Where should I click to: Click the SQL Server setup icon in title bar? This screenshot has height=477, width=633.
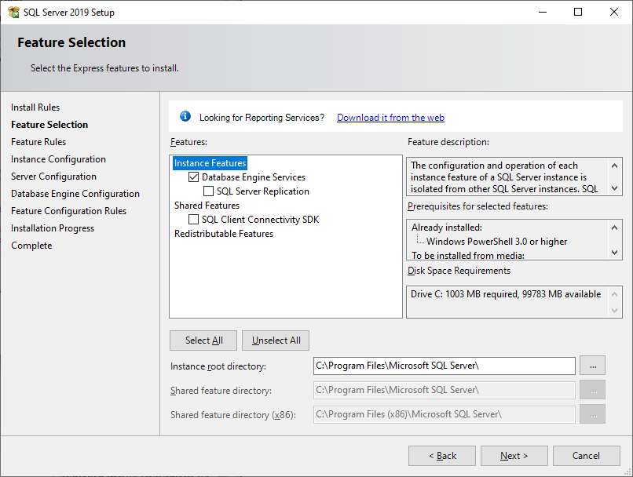16,12
